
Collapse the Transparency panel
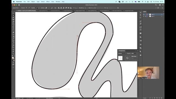coord(136,51)
